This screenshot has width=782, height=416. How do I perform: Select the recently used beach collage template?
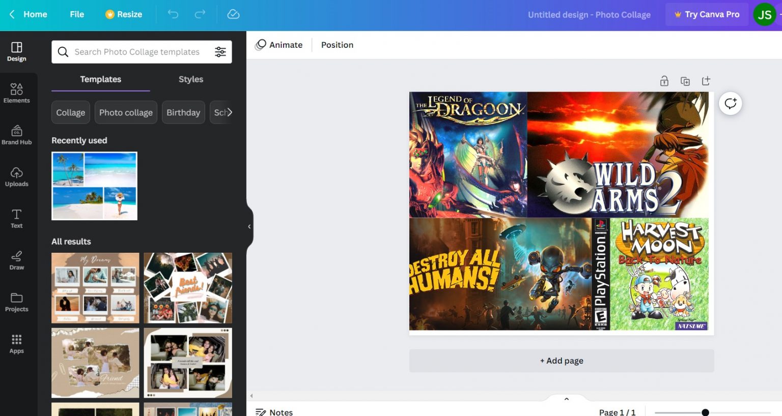[x=94, y=186]
